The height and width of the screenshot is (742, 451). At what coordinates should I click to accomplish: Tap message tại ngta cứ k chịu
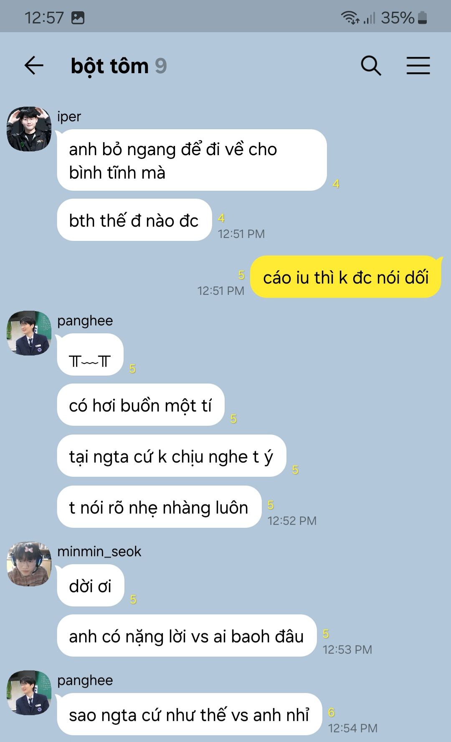coord(171,456)
